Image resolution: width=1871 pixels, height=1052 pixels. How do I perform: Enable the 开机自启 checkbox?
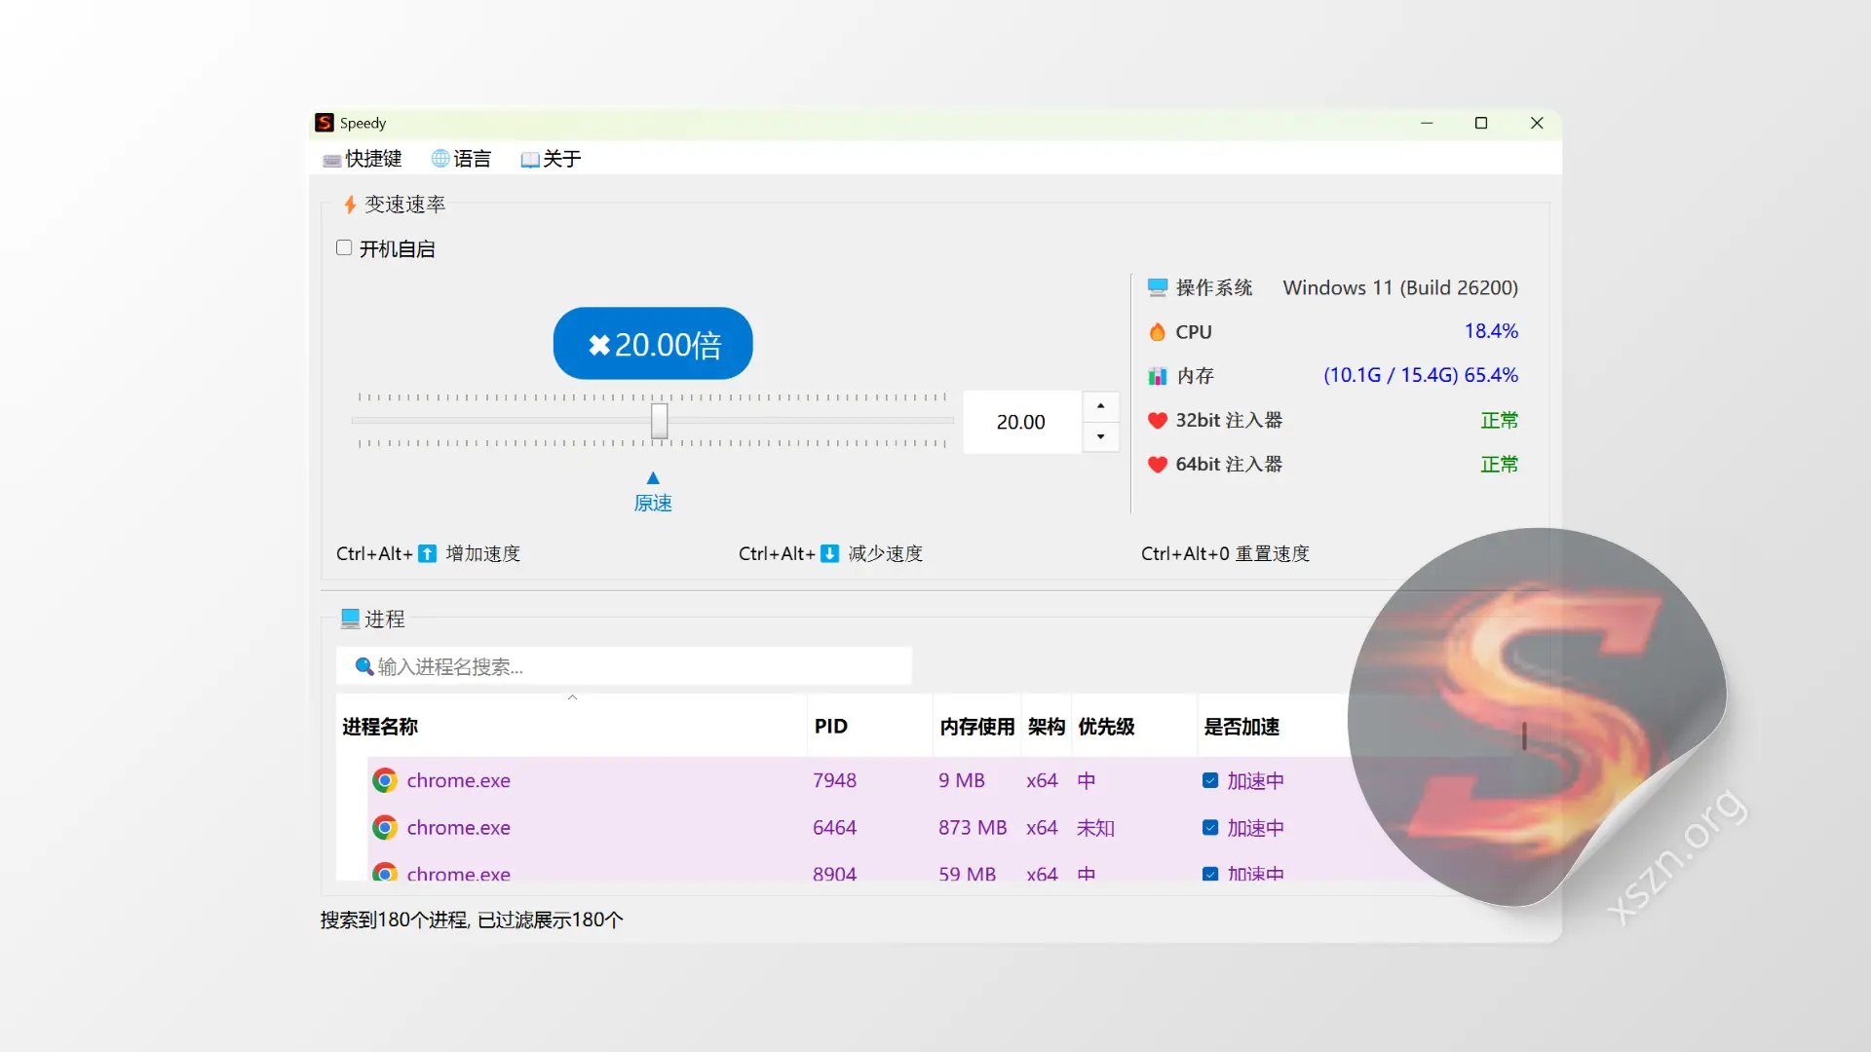coord(344,247)
